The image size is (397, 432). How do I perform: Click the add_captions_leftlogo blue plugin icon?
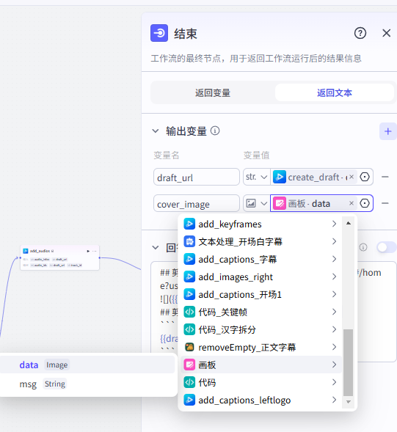[x=189, y=400]
